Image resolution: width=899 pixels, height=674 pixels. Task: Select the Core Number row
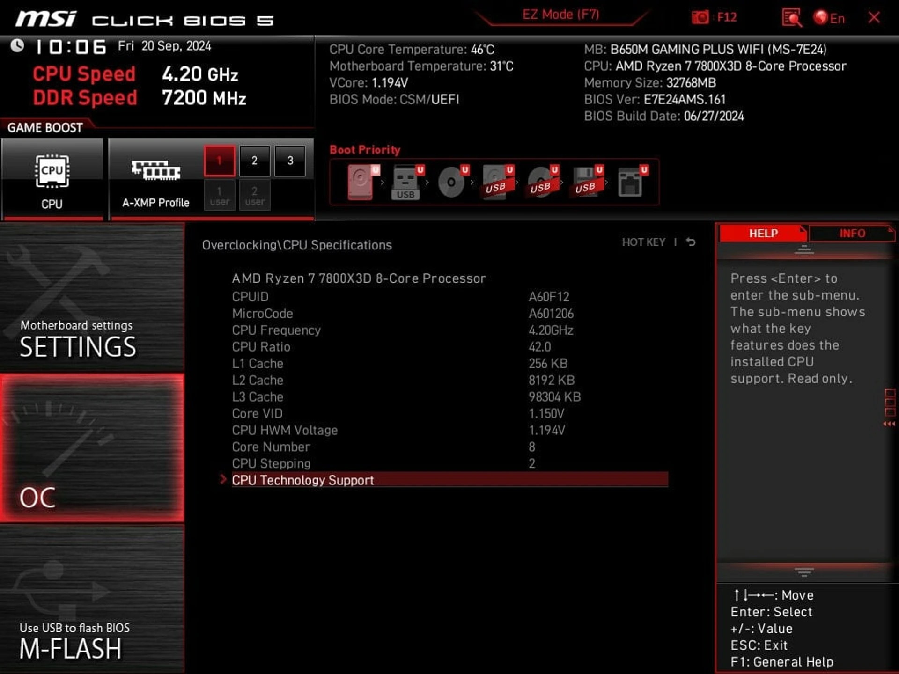point(449,447)
